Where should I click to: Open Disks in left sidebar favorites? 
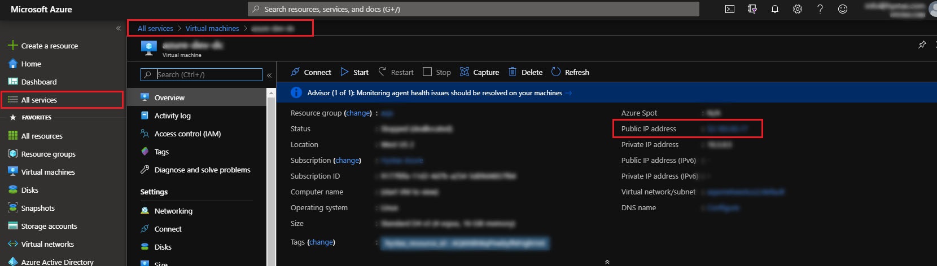pyautogui.click(x=23, y=190)
